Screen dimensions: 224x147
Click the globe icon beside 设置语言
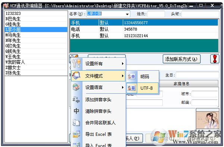(77, 87)
